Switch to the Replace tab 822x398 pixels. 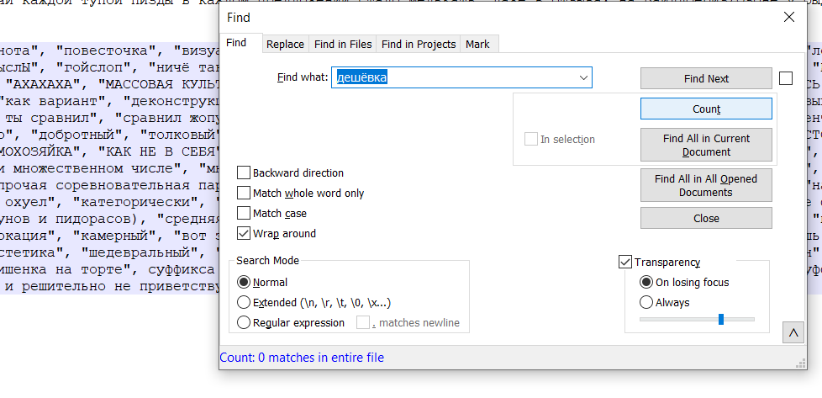coord(285,45)
